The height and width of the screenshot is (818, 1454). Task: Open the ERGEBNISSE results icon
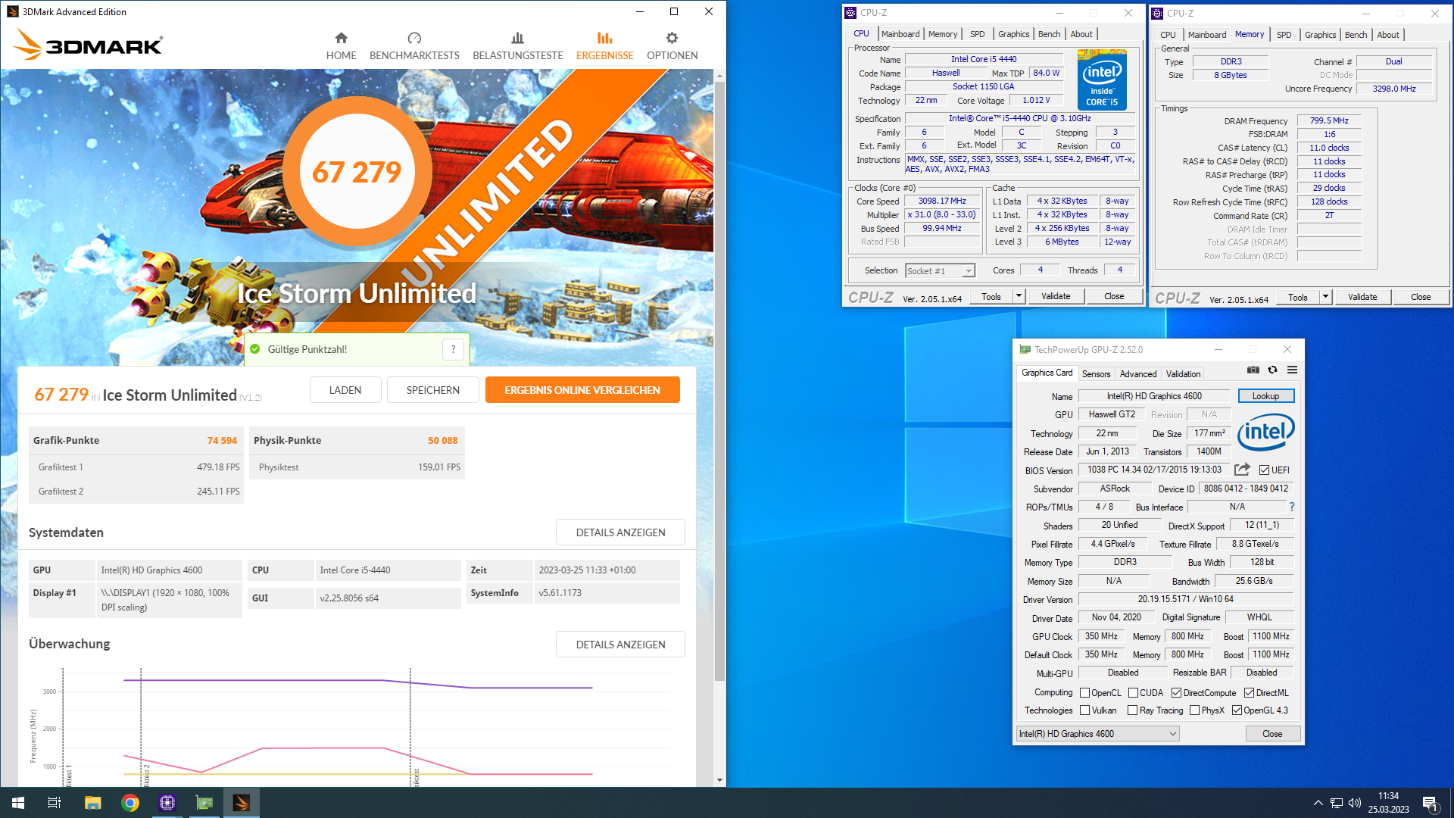pos(604,38)
